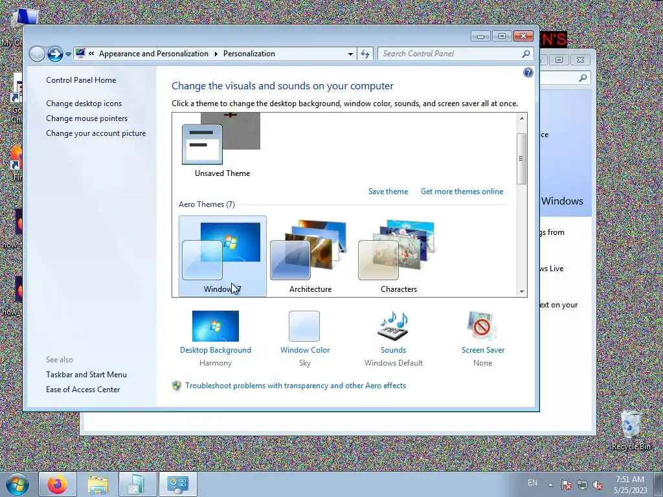
Task: Click the Back navigation arrow button
Action: point(37,54)
